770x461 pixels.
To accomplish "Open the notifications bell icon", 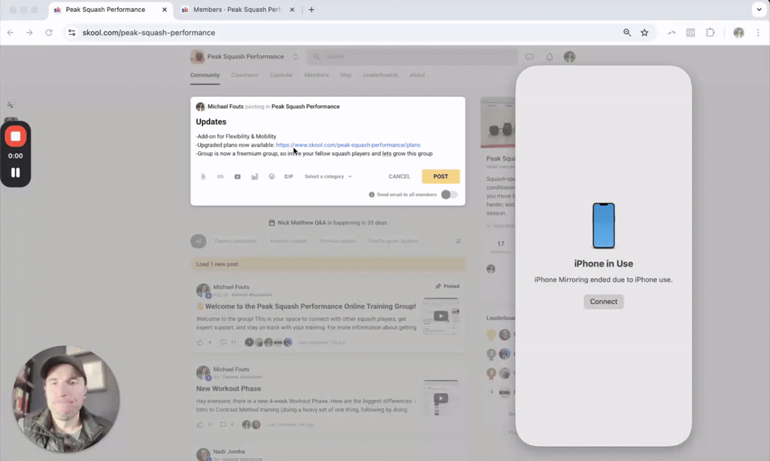I will pos(550,57).
